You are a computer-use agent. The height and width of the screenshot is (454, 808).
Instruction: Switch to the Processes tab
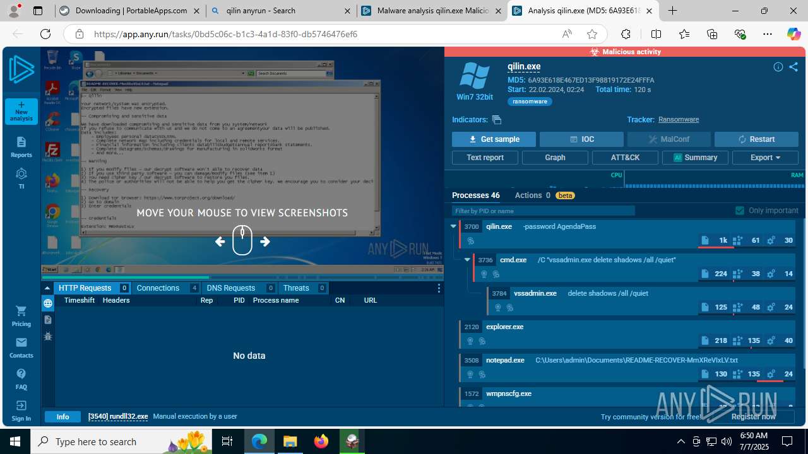tap(475, 195)
